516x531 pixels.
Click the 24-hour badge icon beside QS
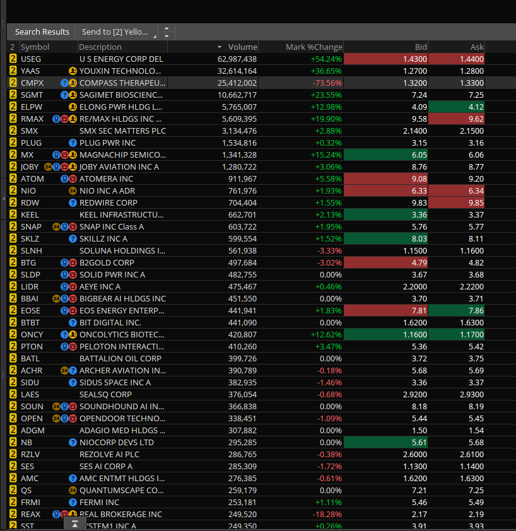point(73,491)
